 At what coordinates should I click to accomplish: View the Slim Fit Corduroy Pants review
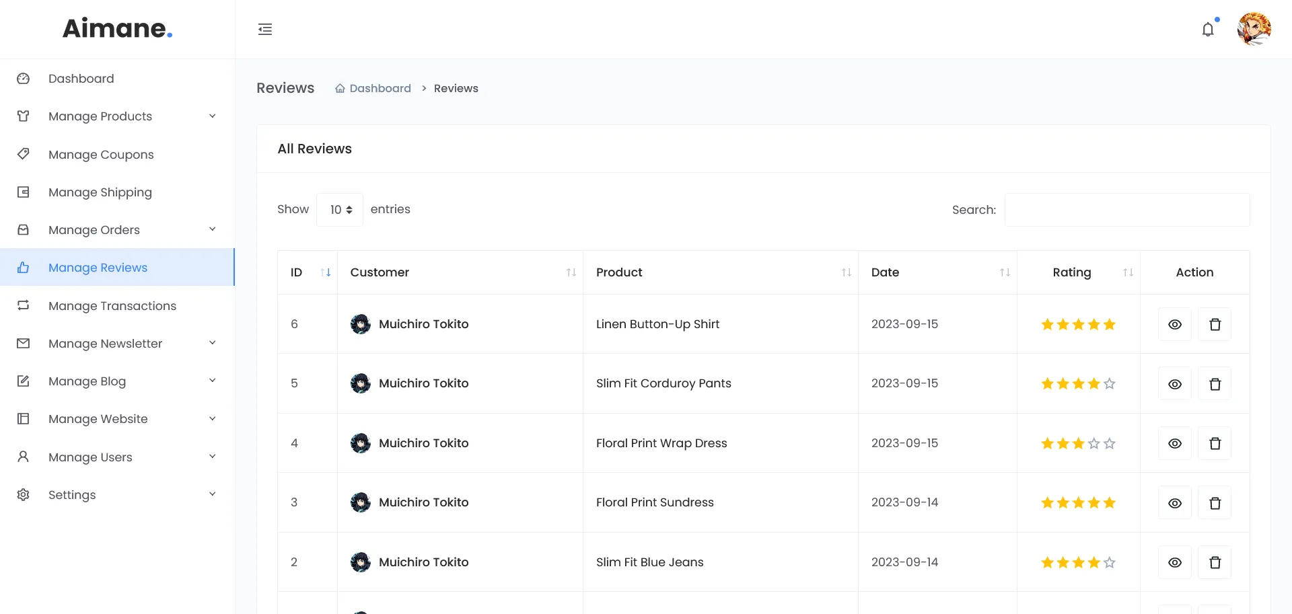(1175, 384)
